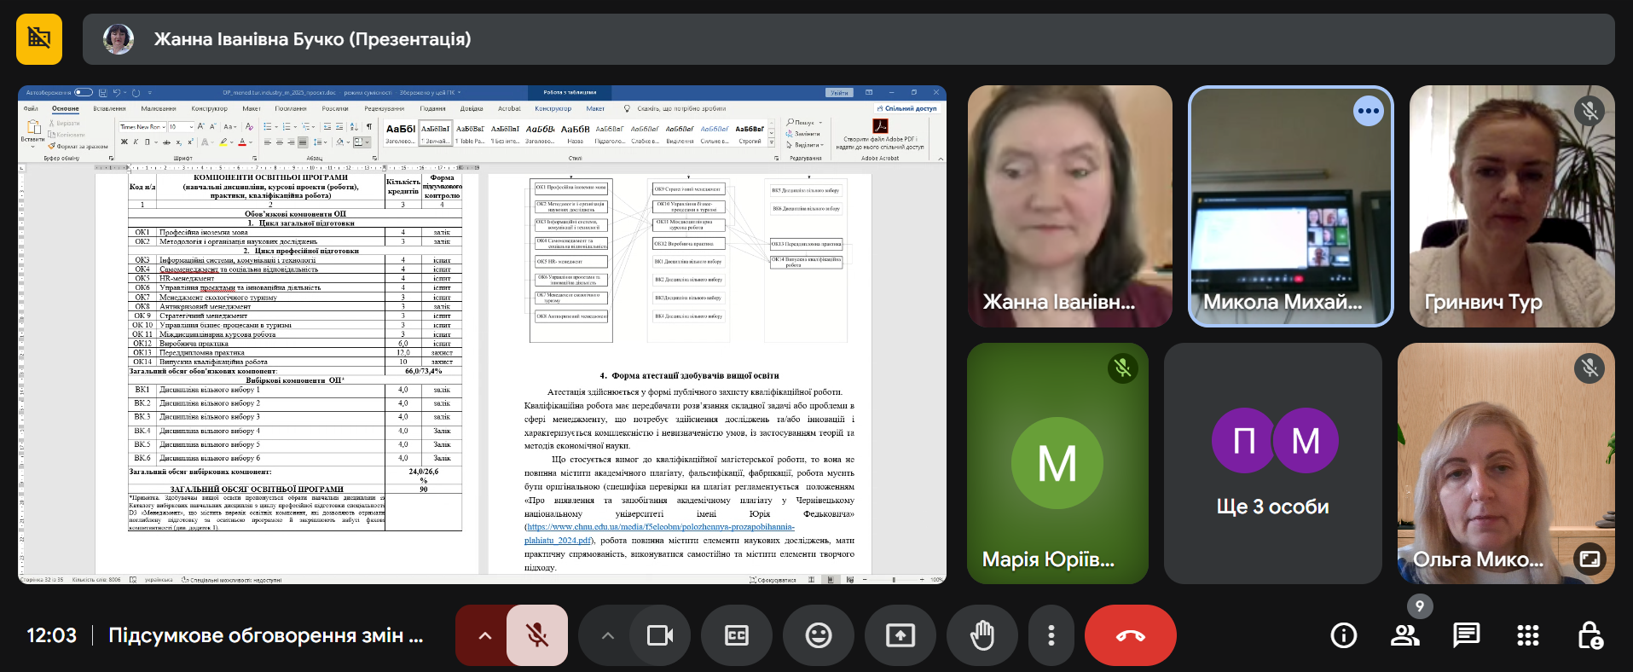Open the Файл menu in Word
1633x672 pixels.
point(31,109)
